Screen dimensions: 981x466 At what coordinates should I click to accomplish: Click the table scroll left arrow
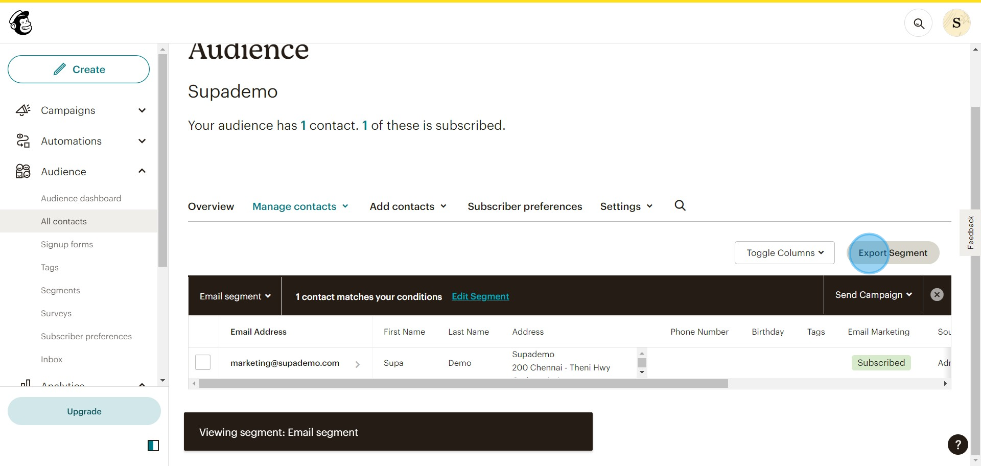tap(194, 384)
